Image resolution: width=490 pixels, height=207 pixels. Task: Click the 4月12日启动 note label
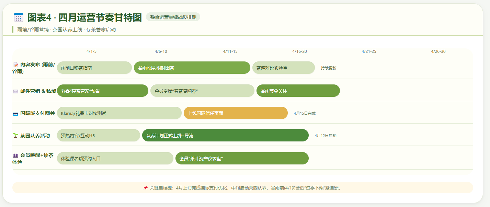coord(325,136)
